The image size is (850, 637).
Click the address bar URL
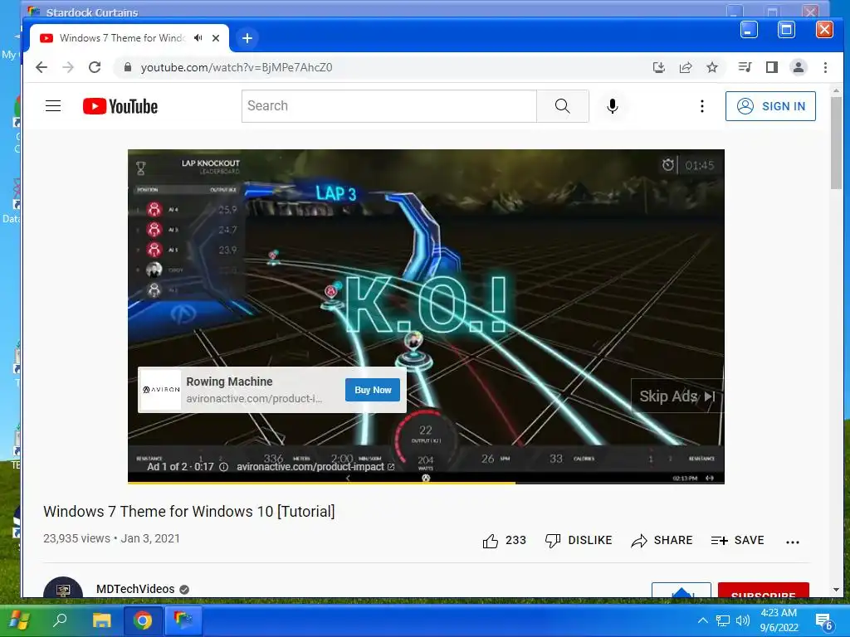(237, 67)
